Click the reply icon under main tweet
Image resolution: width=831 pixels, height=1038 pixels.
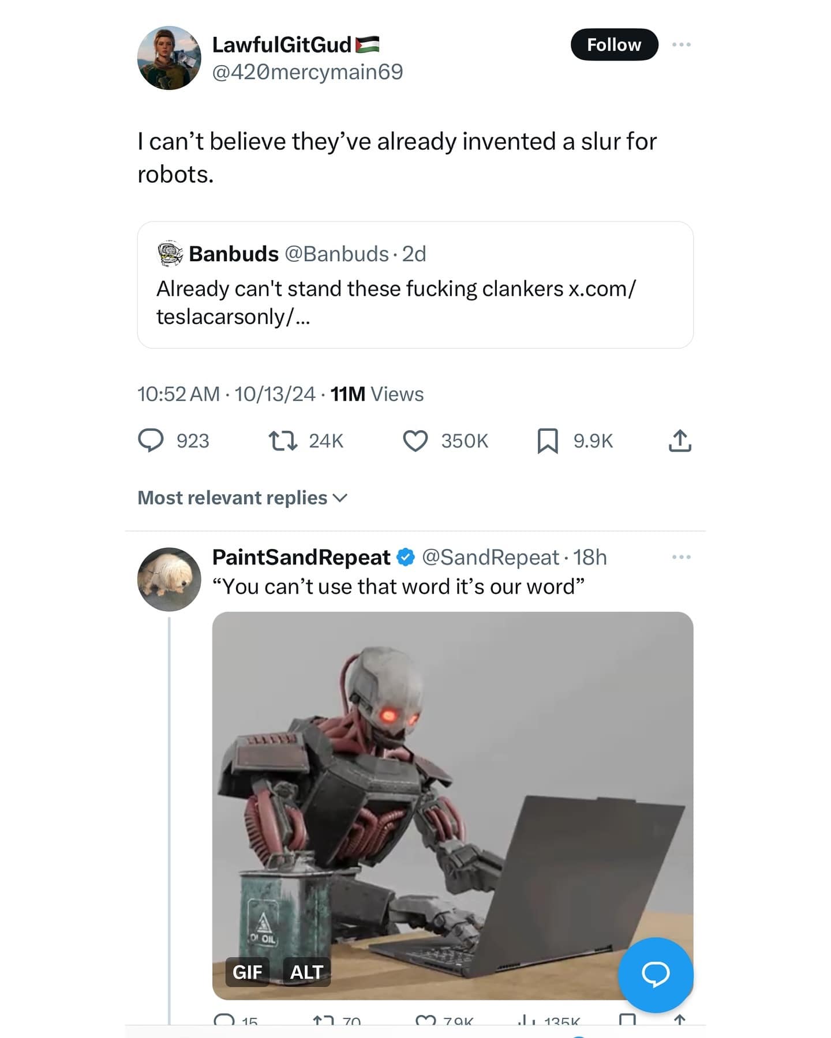pos(151,441)
